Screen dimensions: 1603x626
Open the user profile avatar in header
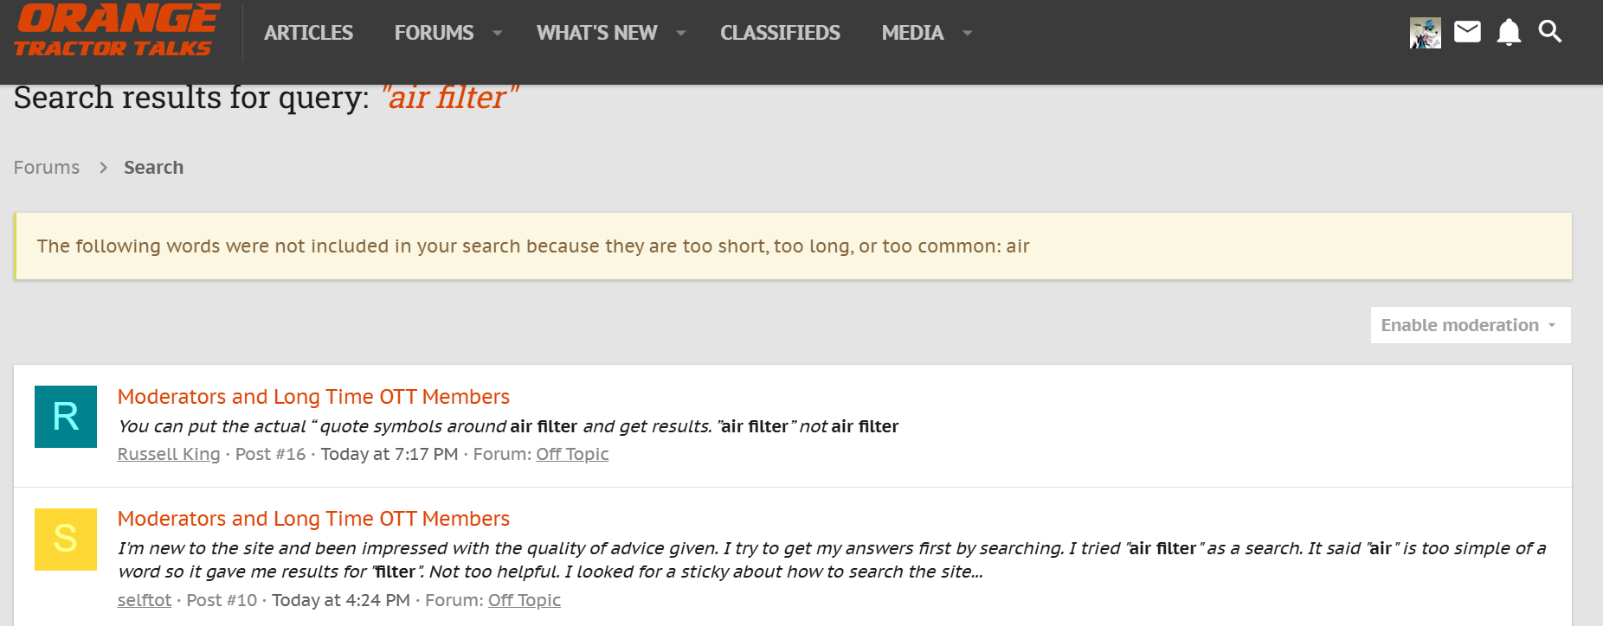1425,33
